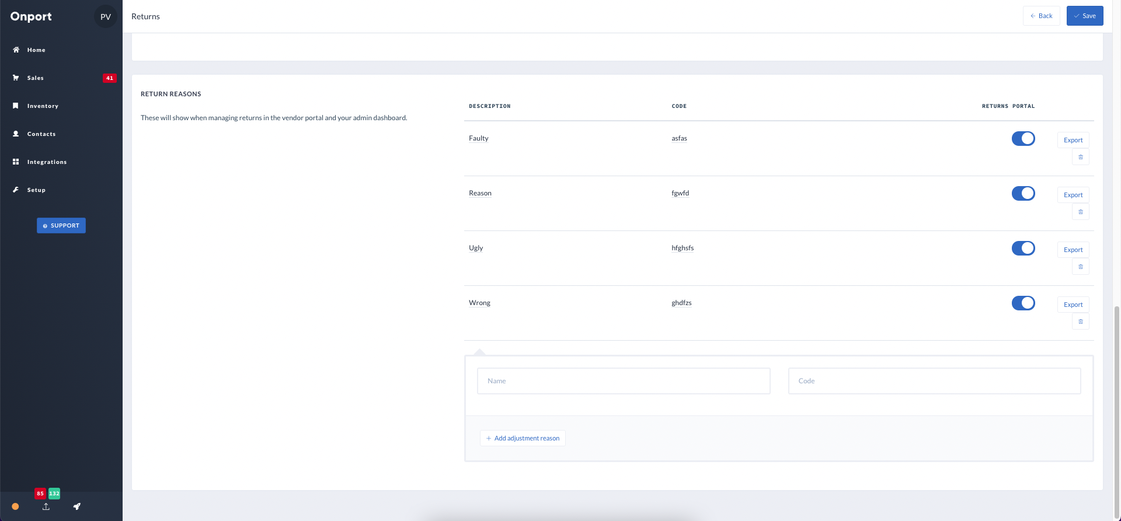Focus the Name input field
This screenshot has height=521, width=1121.
[x=624, y=381]
